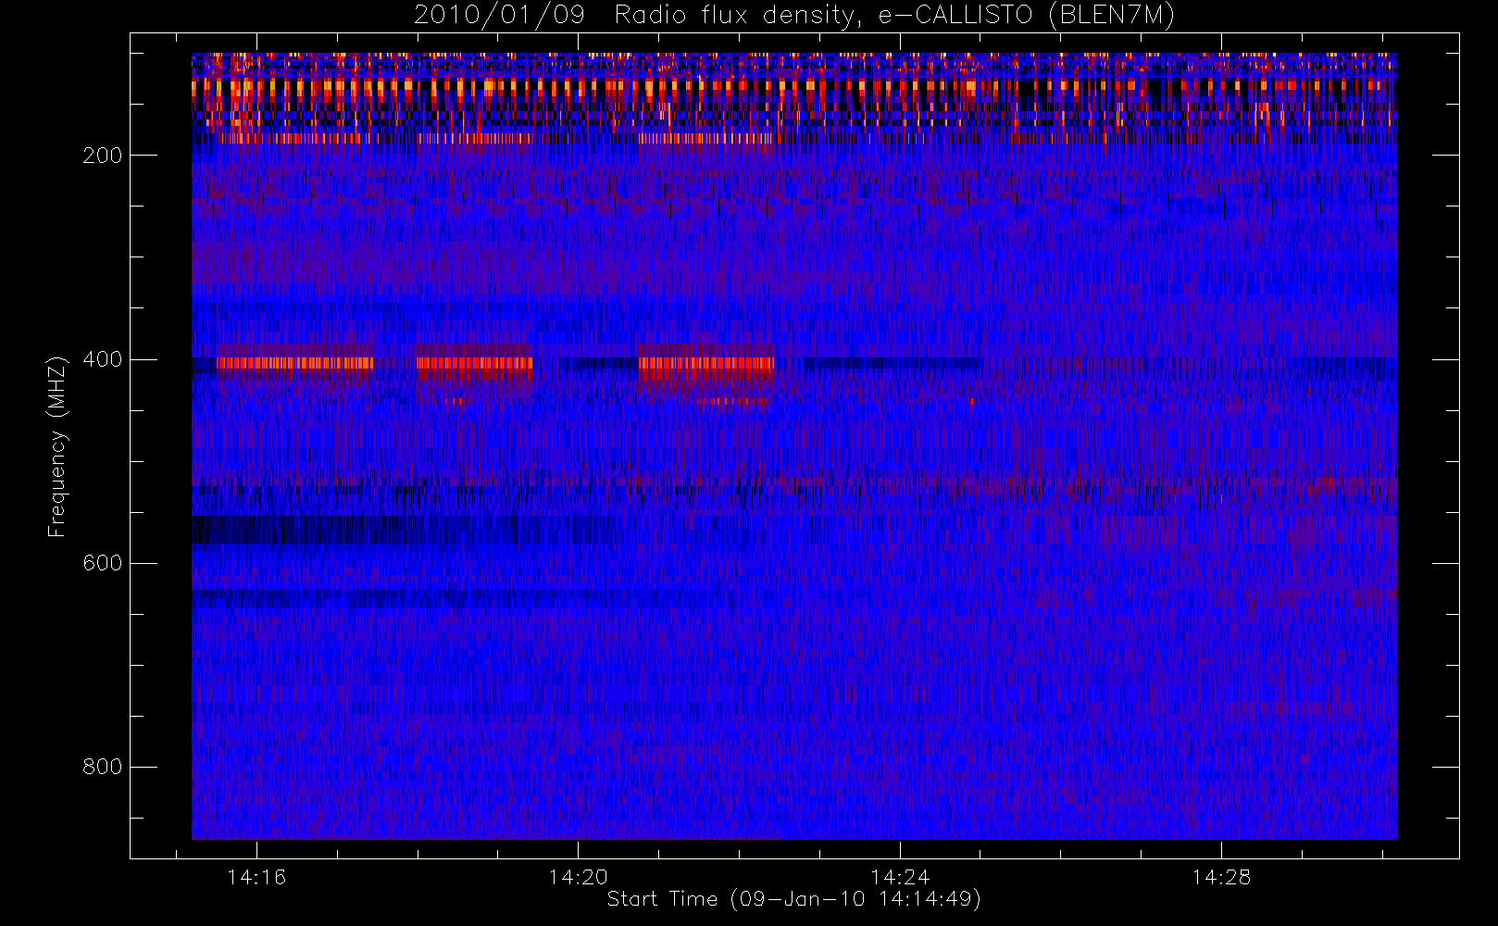Click the 14:16 time tick label
1498x926 pixels.
click(256, 877)
